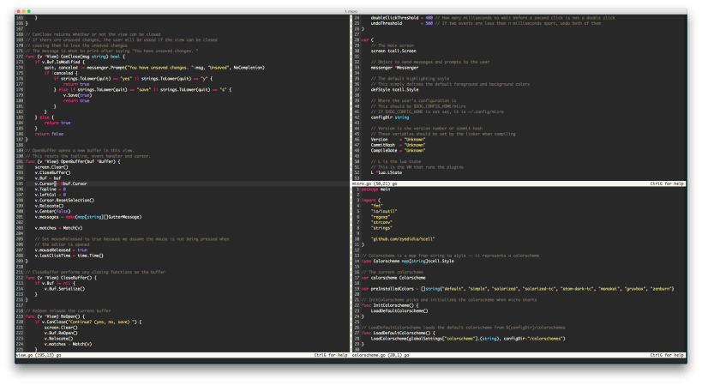Click the 'v.Cursor.ResetSelection()' call
702x385 pixels.
[64, 200]
